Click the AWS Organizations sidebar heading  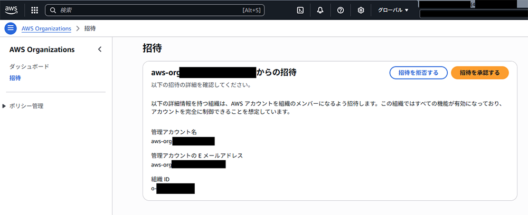(42, 50)
